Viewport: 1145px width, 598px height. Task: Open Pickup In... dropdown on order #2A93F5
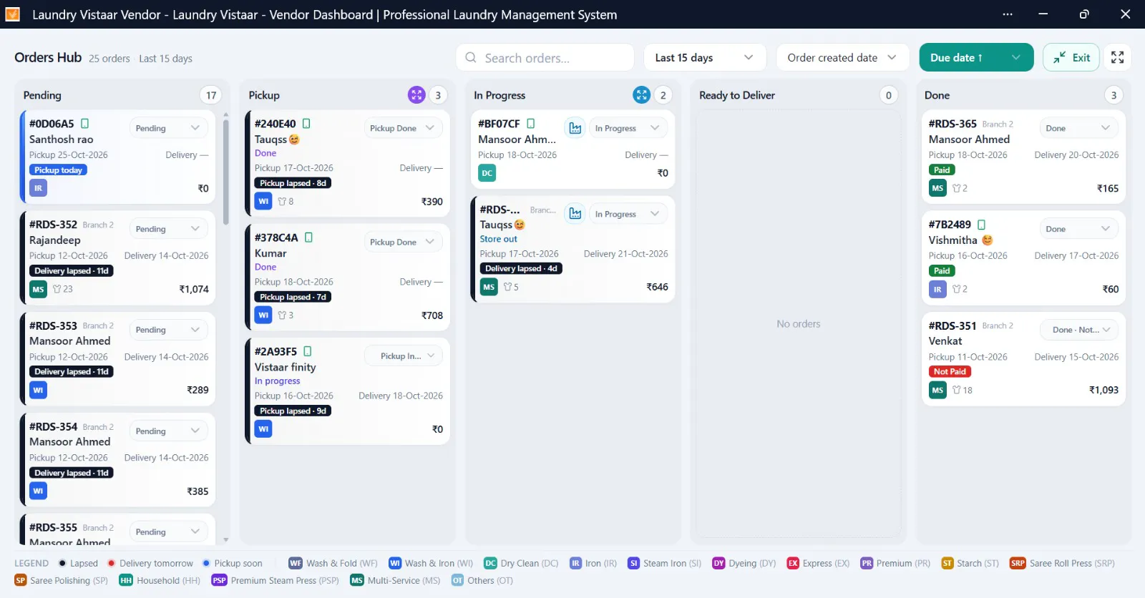[x=403, y=356]
